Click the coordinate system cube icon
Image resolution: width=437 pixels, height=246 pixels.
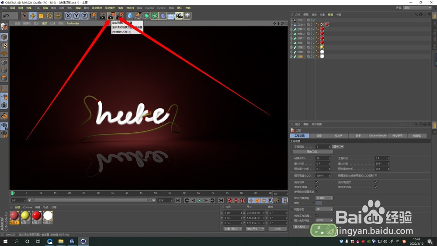click(x=93, y=16)
